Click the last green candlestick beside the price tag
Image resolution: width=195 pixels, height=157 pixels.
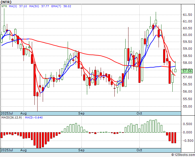click(175, 70)
